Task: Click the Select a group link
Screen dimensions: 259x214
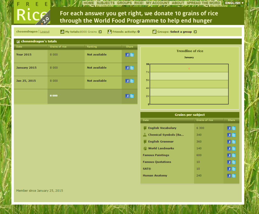Action: tap(181, 32)
